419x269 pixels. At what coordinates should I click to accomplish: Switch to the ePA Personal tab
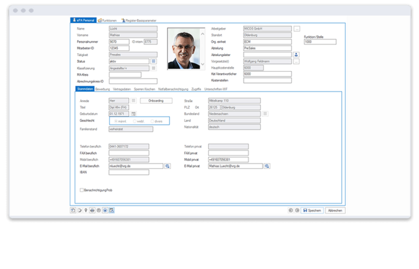point(84,20)
